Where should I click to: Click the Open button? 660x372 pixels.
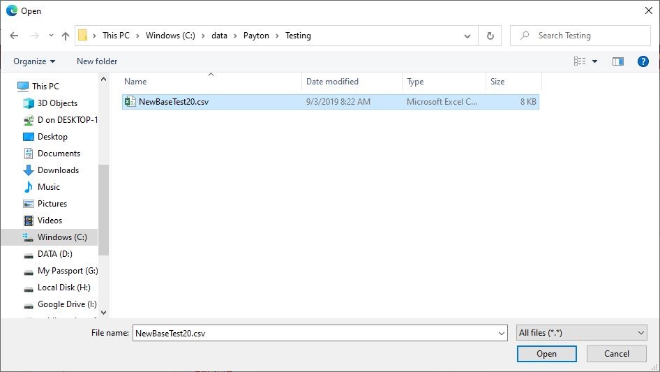(546, 354)
